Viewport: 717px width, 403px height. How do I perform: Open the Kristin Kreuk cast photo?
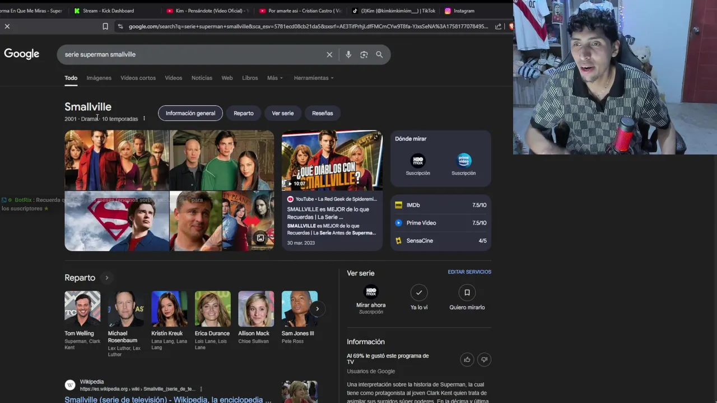pos(169,309)
